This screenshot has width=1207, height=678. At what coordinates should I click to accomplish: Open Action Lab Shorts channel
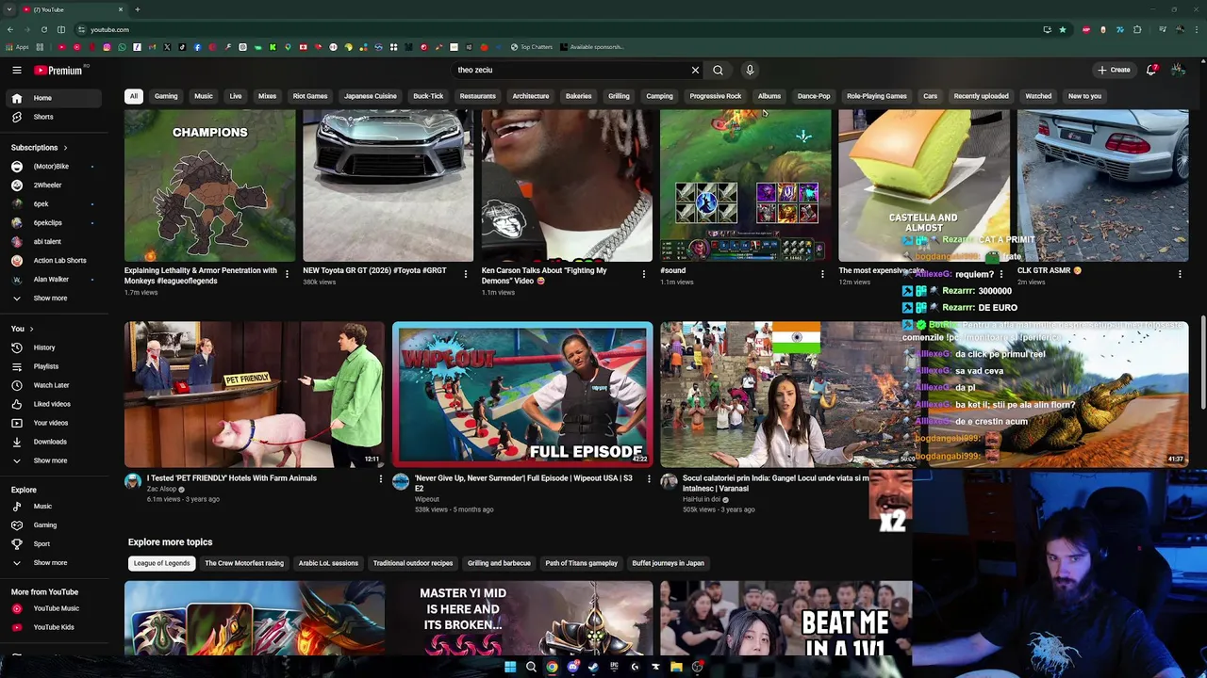tap(59, 261)
